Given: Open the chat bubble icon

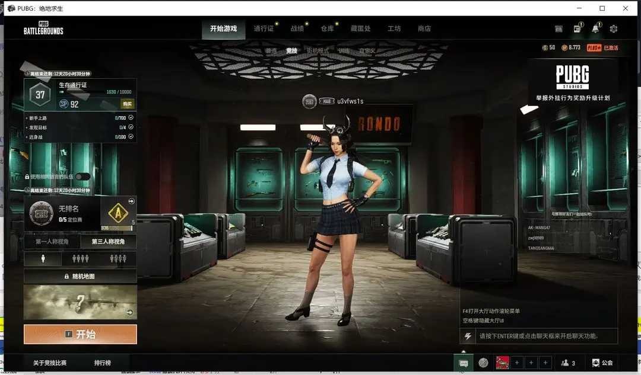Looking at the screenshot, I should 464,363.
